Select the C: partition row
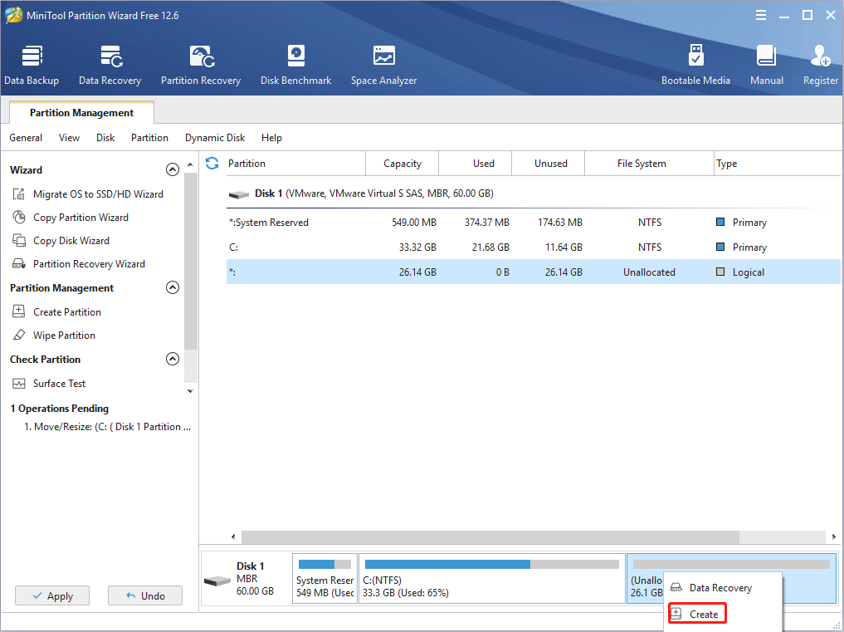Viewport: 844px width, 632px height. click(x=533, y=247)
